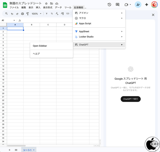Open the 100% zoom dropdown
This screenshot has height=152, width=160.
click(x=36, y=14)
